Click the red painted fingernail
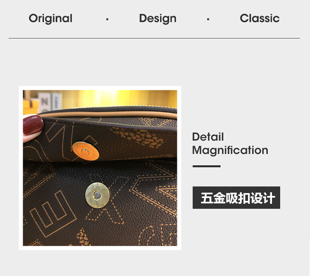This screenshot has width=310, height=276. (x=33, y=125)
